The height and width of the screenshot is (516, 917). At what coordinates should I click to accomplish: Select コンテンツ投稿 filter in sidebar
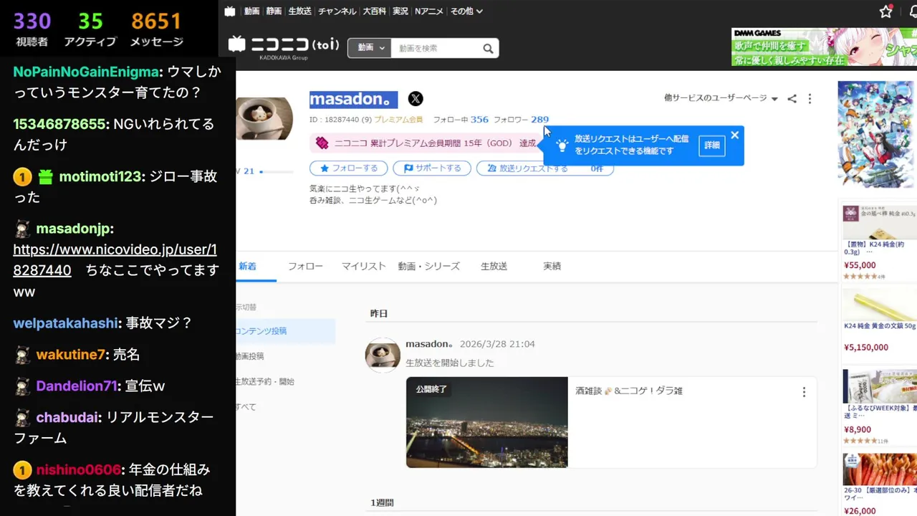[x=285, y=331]
